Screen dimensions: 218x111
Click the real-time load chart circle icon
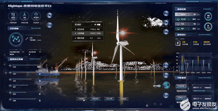(x=16, y=39)
